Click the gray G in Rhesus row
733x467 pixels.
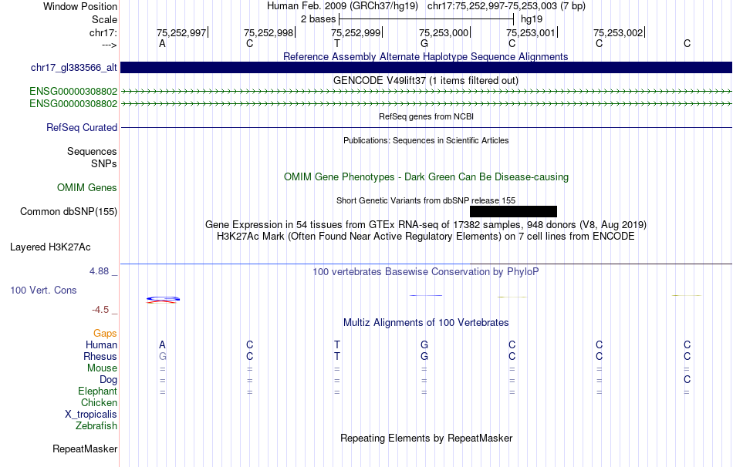click(163, 356)
